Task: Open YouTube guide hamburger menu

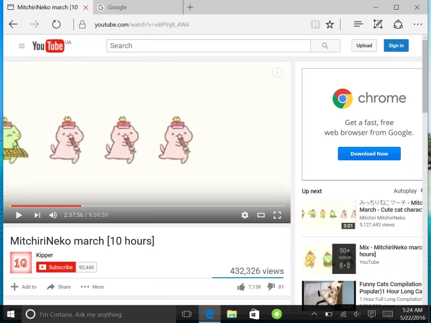Action: [22, 46]
